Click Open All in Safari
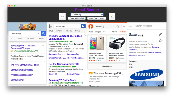The height and width of the screenshot is (97, 174). pos(77,18)
